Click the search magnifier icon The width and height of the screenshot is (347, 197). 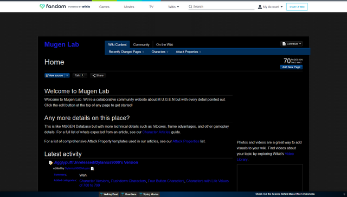(190, 7)
